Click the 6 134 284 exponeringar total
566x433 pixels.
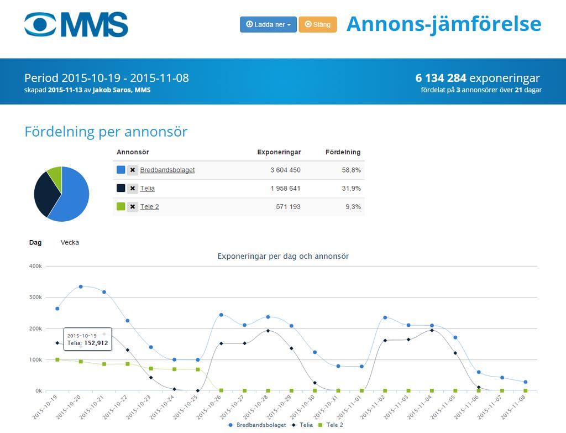pos(478,77)
